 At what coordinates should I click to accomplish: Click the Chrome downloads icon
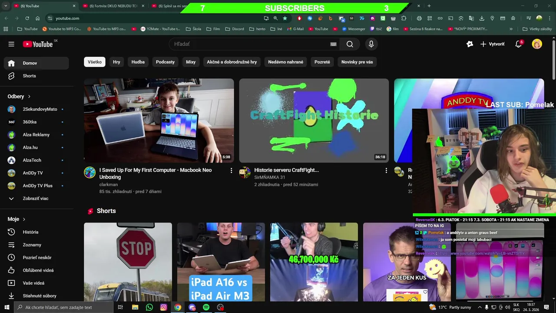pyautogui.click(x=482, y=18)
